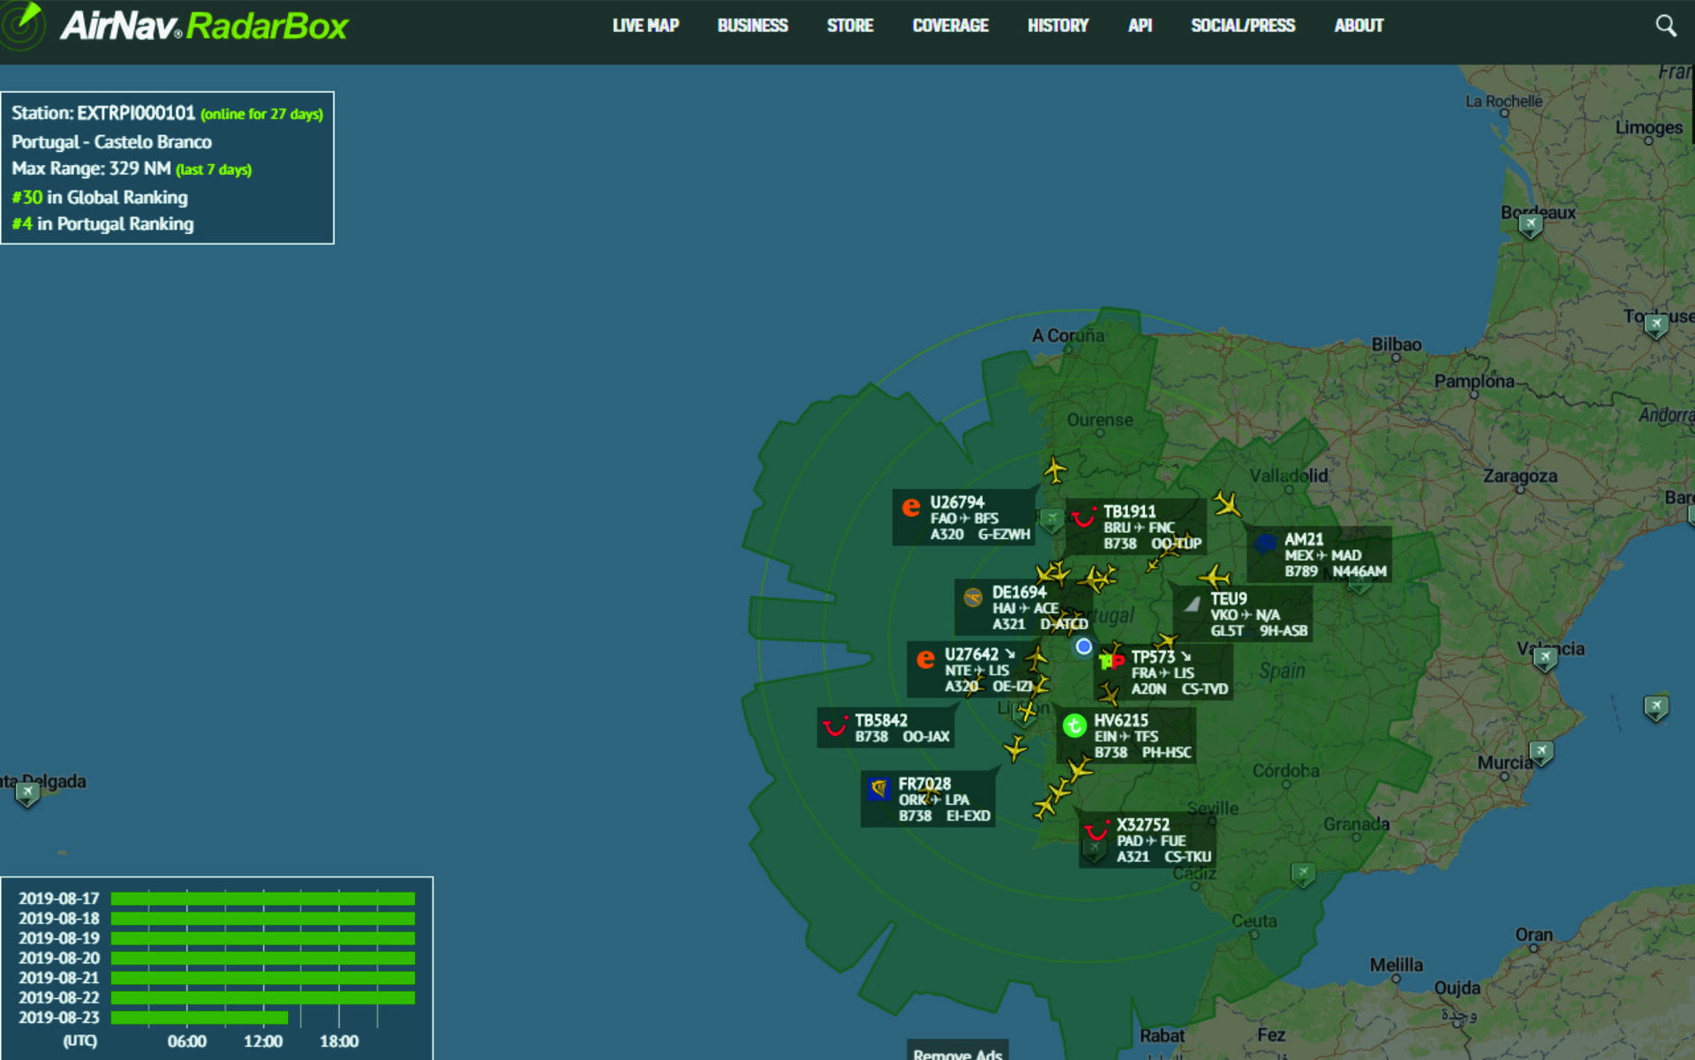Click the Remove Ads button
The height and width of the screenshot is (1060, 1695).
(x=957, y=1052)
